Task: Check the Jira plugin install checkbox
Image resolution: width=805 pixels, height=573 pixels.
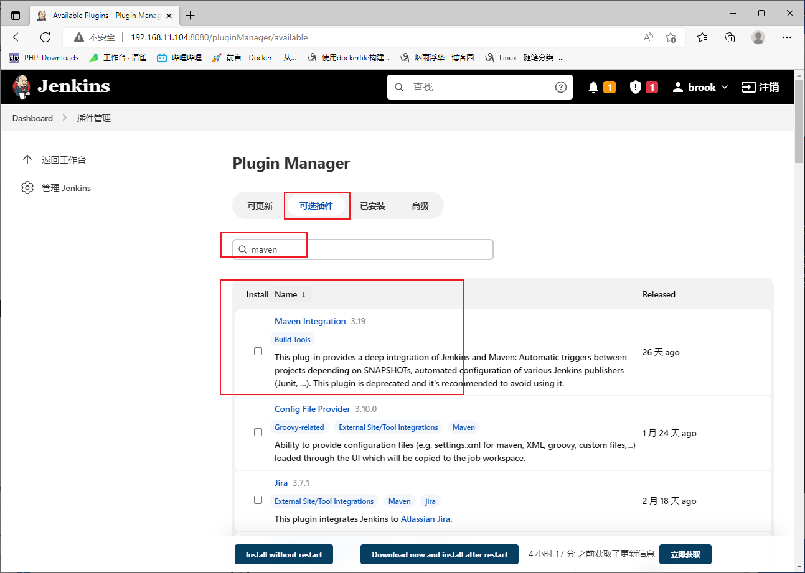Action: pos(258,500)
